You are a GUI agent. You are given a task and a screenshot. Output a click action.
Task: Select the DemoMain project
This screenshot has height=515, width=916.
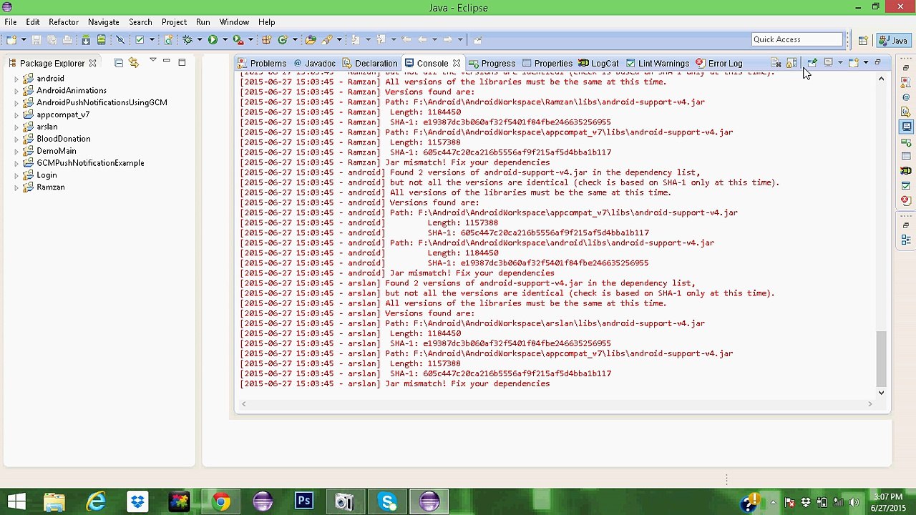click(57, 151)
